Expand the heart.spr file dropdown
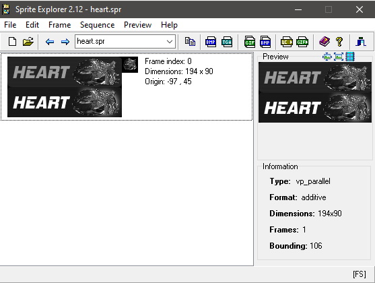The width and height of the screenshot is (375, 283). (x=170, y=42)
